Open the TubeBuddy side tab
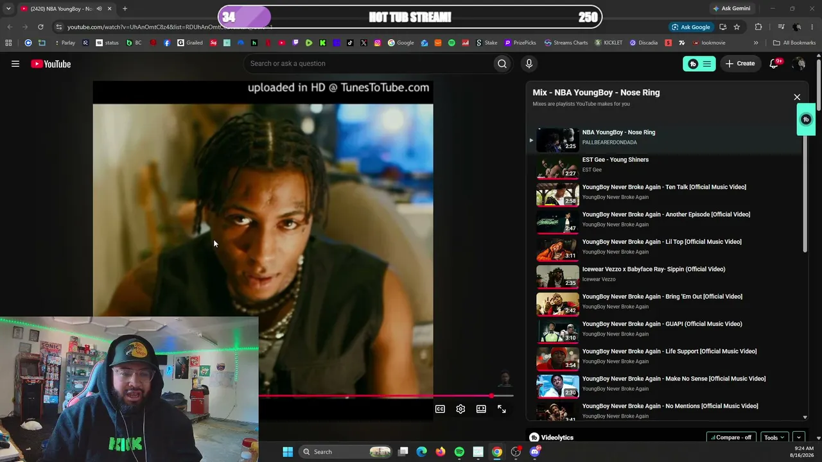The image size is (822, 462). [x=806, y=119]
